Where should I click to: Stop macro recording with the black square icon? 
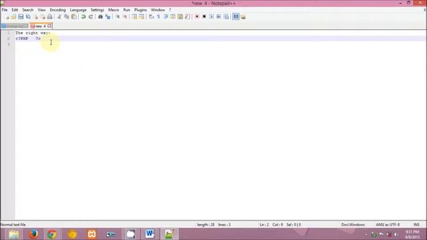204,17
